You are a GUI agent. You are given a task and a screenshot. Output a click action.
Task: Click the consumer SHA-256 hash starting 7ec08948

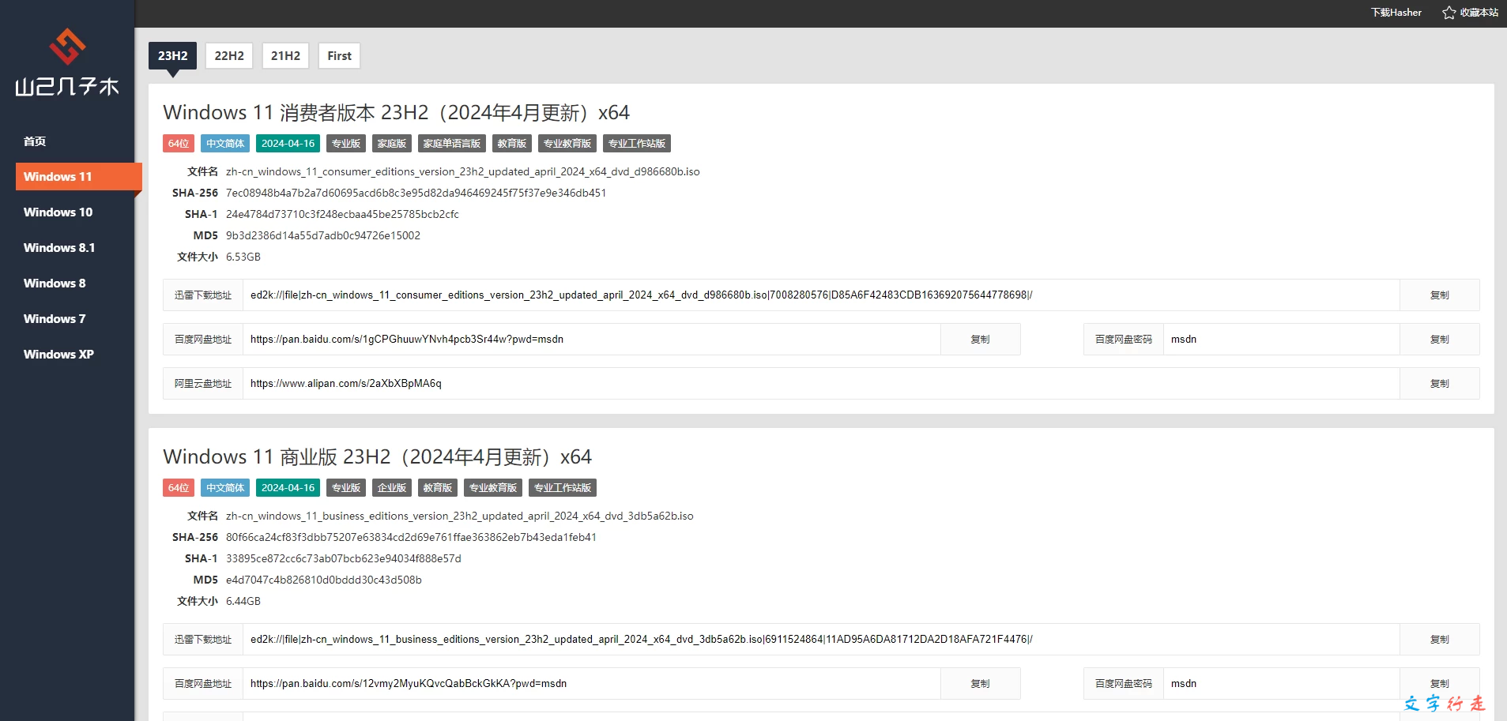point(416,193)
